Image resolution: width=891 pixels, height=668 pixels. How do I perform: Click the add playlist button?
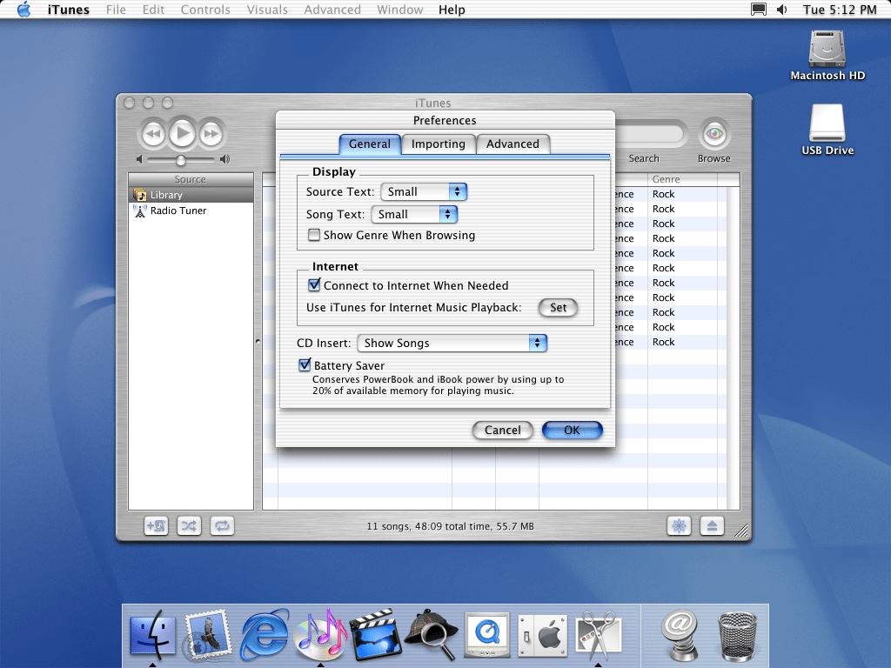(156, 526)
